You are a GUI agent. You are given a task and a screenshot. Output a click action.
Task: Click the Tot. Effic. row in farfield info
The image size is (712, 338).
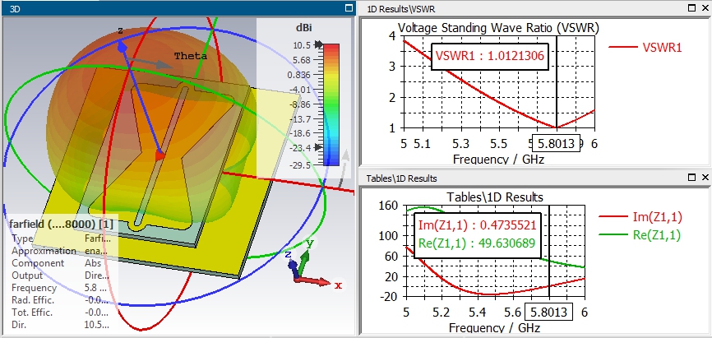[60, 313]
